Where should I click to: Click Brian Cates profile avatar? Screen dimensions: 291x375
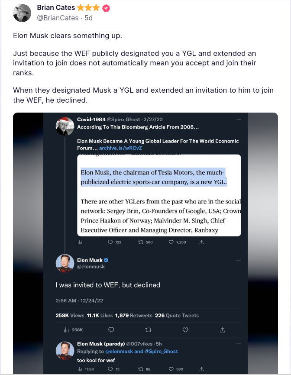coord(22,13)
